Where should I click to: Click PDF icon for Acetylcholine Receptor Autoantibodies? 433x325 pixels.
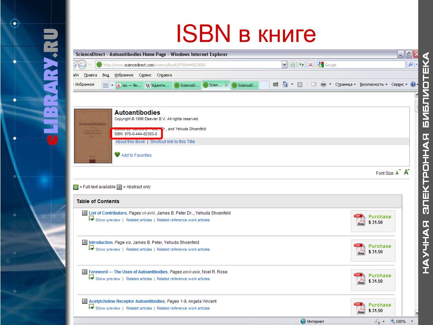pos(359,308)
